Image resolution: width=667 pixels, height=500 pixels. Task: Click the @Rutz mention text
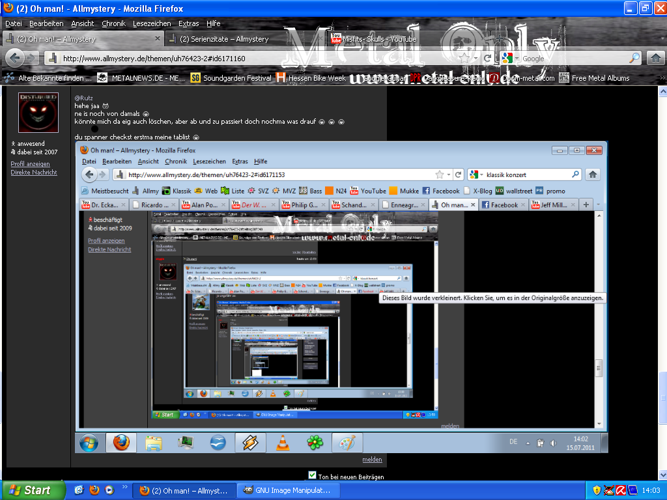(83, 98)
